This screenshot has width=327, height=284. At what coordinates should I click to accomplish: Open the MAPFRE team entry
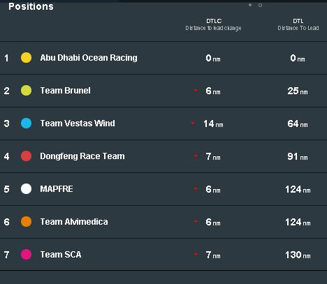tap(57, 189)
